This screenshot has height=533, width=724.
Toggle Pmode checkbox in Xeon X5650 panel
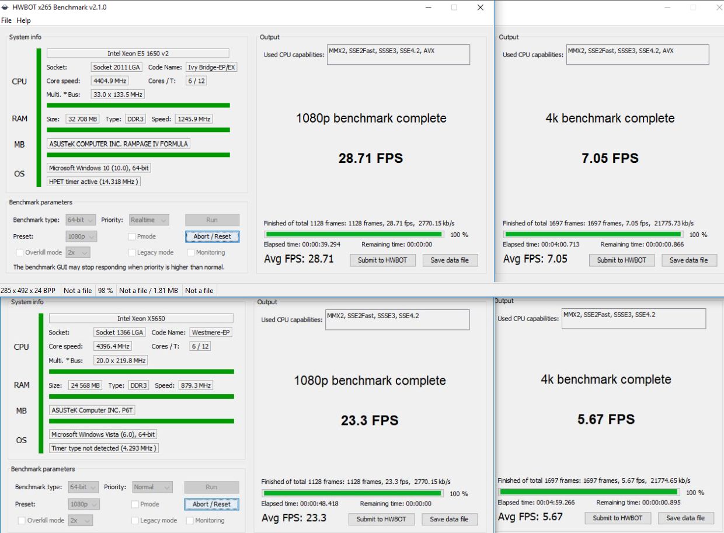(135, 504)
